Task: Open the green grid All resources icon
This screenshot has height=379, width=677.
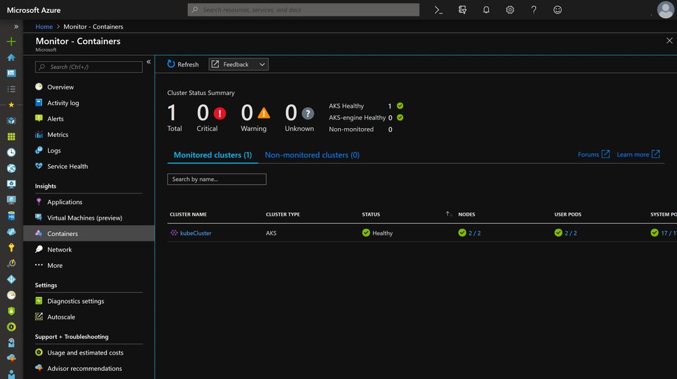Action: (12, 136)
